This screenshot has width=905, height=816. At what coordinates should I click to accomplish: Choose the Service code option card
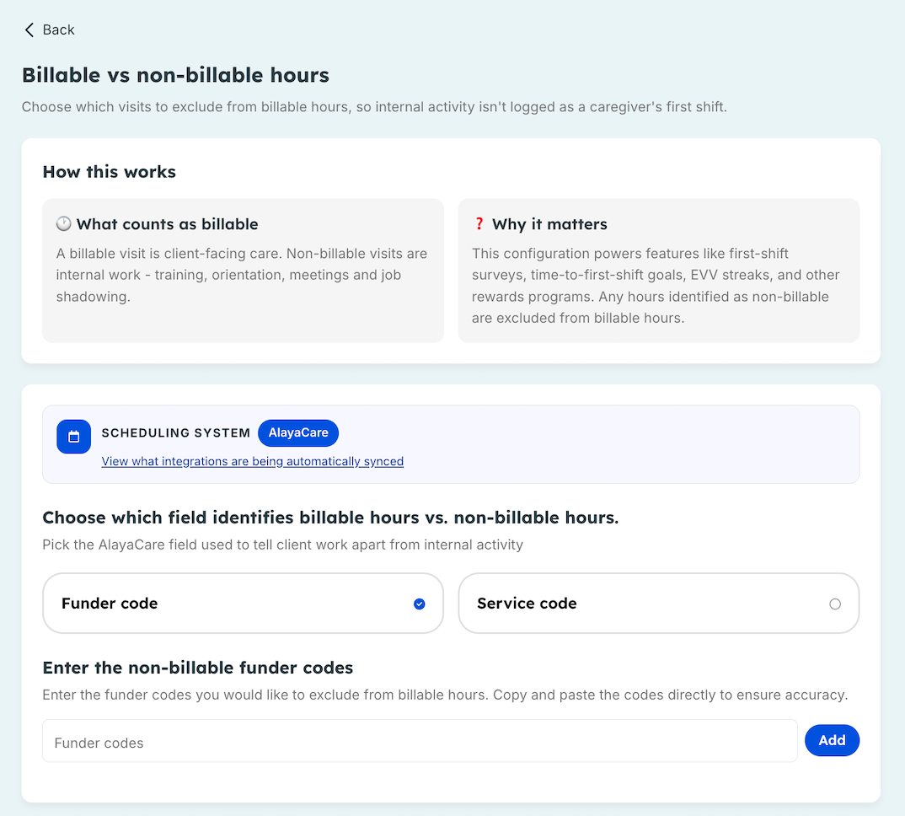click(659, 604)
